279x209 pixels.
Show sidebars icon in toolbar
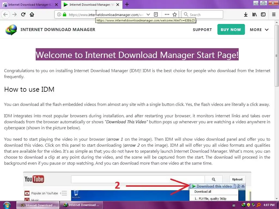click(263, 15)
